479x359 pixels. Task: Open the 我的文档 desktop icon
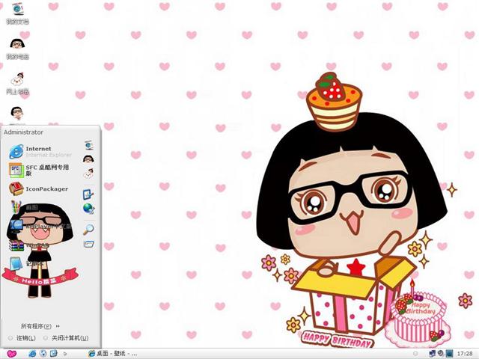[x=16, y=13]
